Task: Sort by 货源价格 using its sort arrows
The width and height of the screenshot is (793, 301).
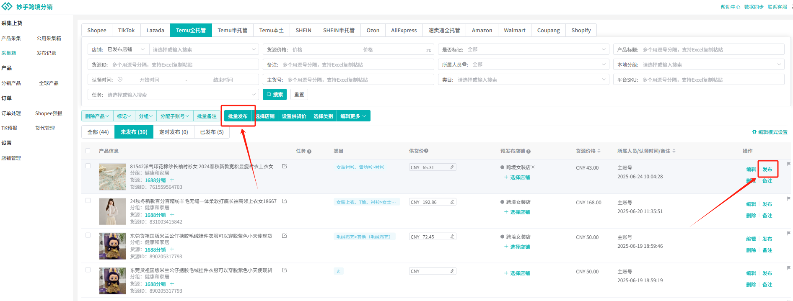Action: [x=599, y=151]
